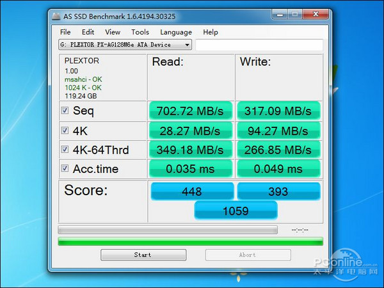Open the Help menu
This screenshot has width=384, height=288.
tap(211, 32)
